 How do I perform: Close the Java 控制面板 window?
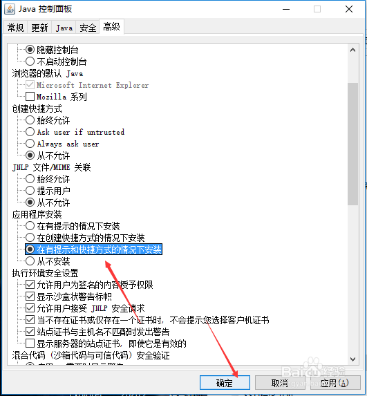point(349,9)
